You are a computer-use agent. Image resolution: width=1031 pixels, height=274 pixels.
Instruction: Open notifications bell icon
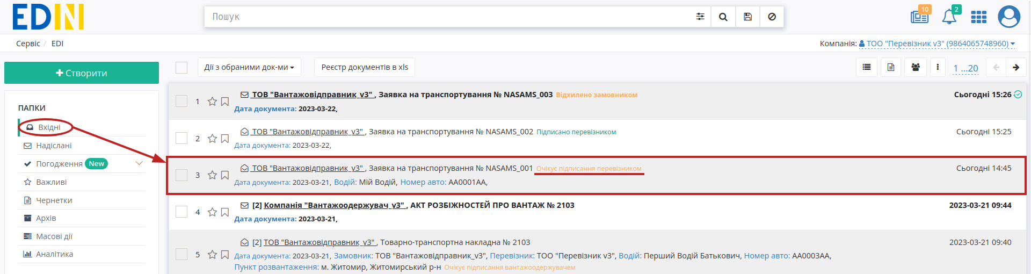[x=949, y=17]
